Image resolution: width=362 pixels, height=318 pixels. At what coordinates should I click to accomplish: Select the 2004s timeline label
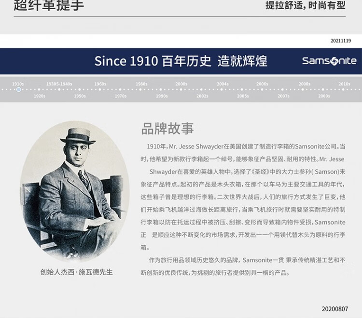[223, 84]
